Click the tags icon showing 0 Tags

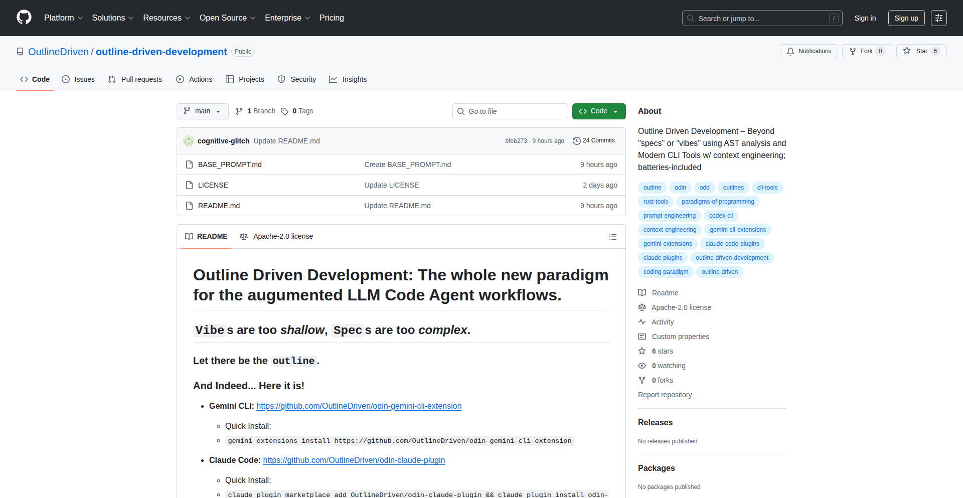click(284, 111)
